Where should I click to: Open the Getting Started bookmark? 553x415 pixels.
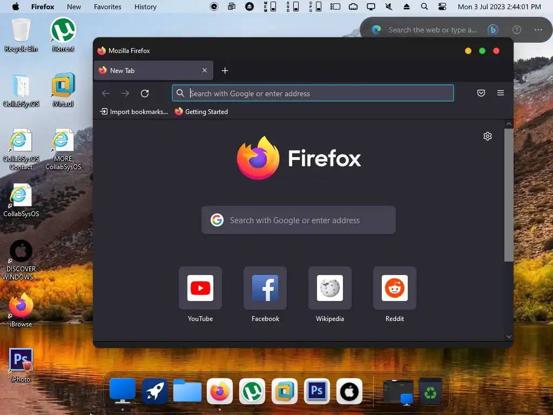pos(201,111)
